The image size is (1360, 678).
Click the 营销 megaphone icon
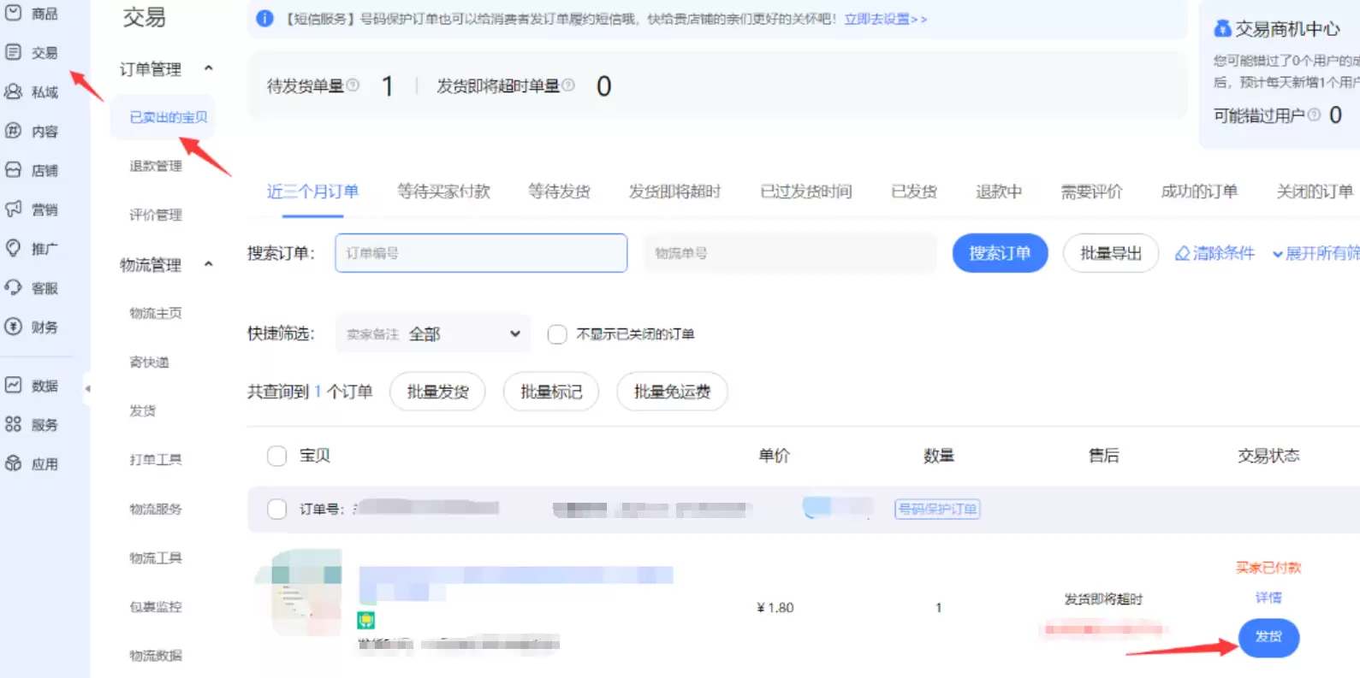(14, 209)
